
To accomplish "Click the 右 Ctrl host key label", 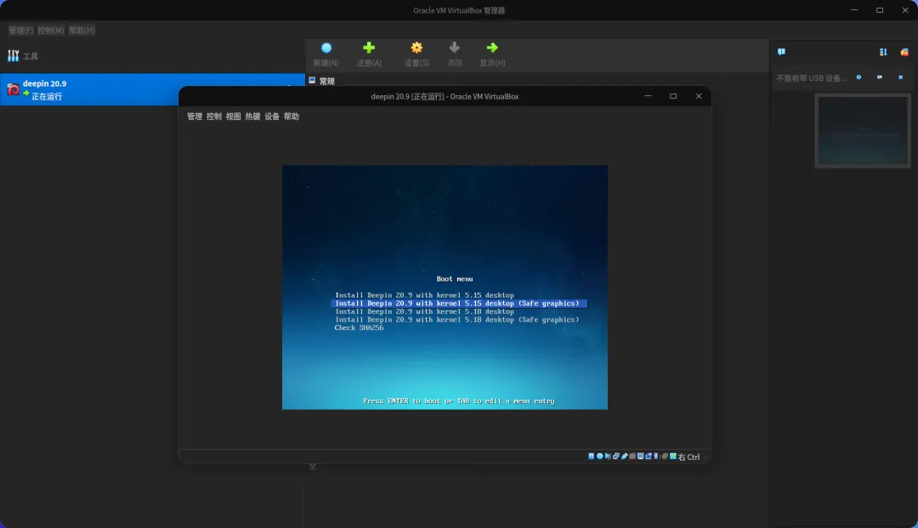I will pyautogui.click(x=688, y=457).
